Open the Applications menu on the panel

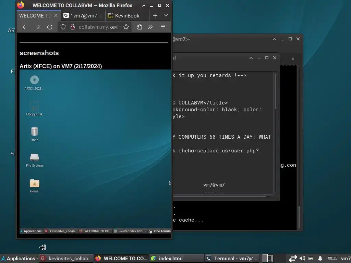click(x=19, y=259)
